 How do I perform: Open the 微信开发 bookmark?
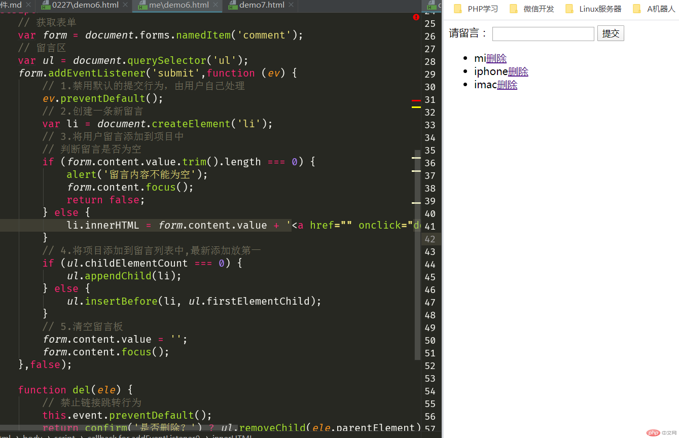click(x=532, y=9)
